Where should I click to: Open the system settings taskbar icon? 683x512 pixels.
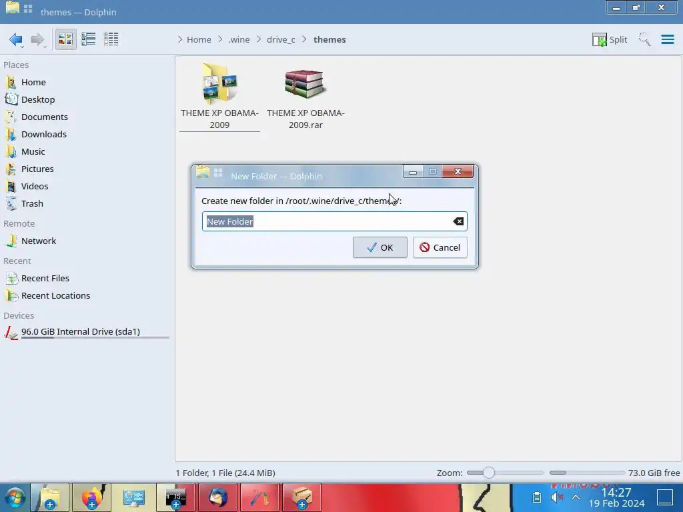click(x=133, y=497)
